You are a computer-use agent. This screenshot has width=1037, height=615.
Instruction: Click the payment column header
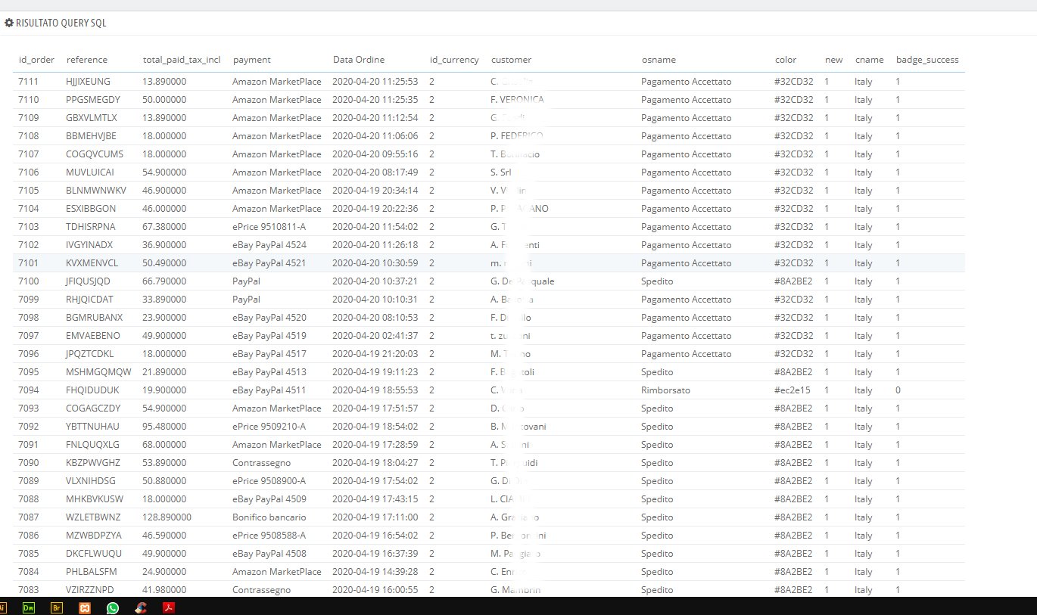click(x=252, y=60)
